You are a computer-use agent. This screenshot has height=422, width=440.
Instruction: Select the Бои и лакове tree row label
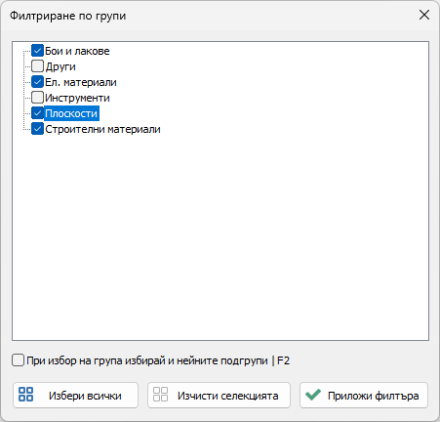coord(77,51)
